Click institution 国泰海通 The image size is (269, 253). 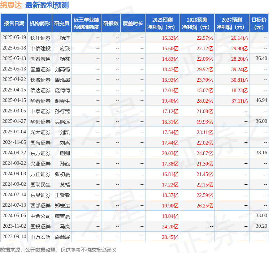tap(40, 59)
